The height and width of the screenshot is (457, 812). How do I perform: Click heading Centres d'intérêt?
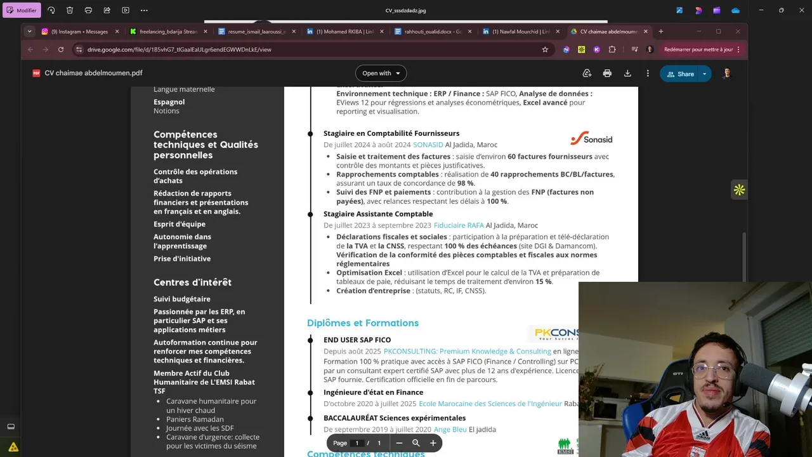(x=192, y=282)
